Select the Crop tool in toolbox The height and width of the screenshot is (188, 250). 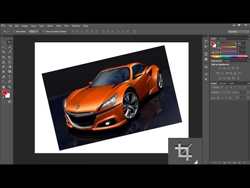coord(4,52)
